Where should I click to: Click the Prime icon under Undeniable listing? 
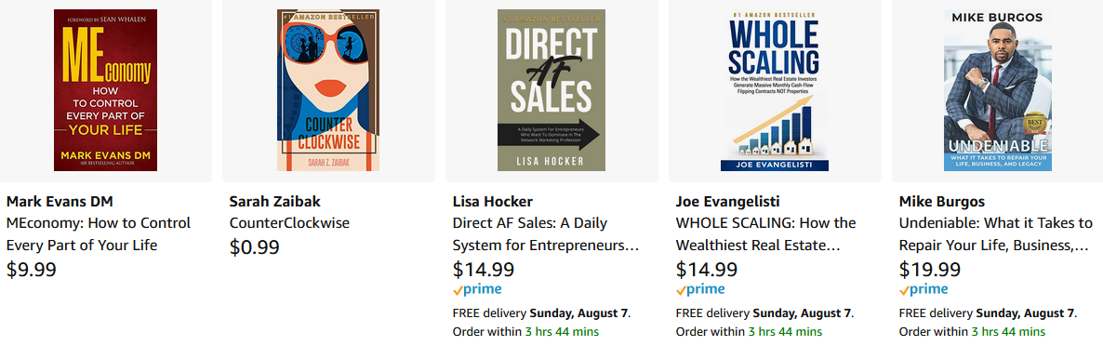[923, 289]
